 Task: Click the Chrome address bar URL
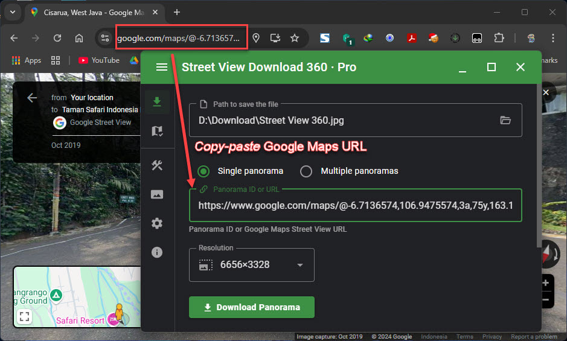point(179,38)
